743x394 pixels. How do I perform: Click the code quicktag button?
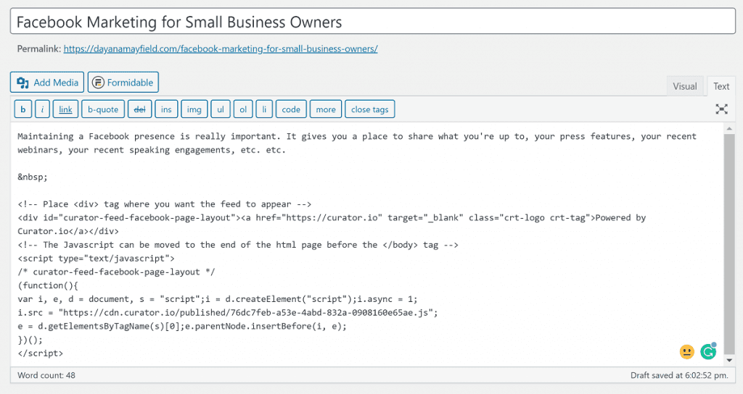click(291, 109)
